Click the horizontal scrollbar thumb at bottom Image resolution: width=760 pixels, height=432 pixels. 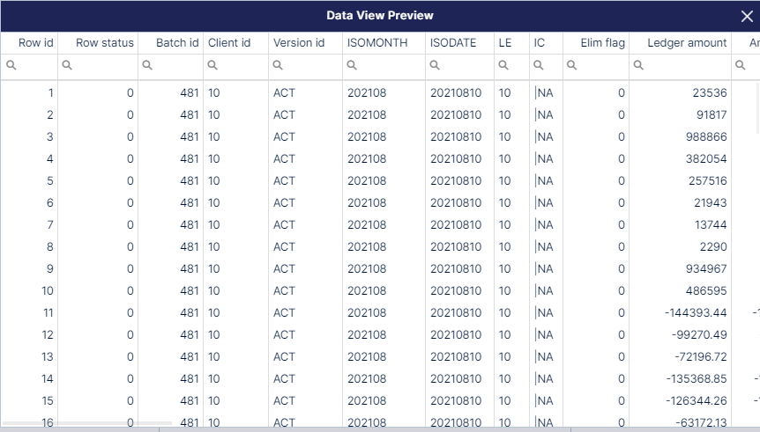point(86,423)
